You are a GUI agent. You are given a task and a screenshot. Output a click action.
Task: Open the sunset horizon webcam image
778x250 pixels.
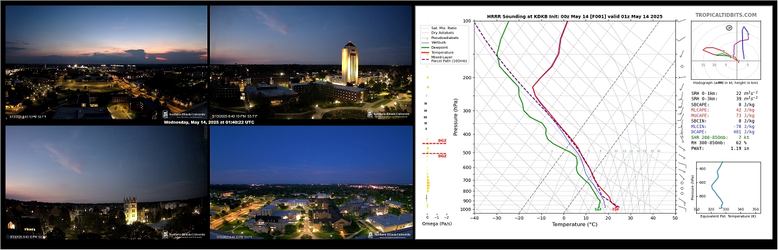[106, 62]
